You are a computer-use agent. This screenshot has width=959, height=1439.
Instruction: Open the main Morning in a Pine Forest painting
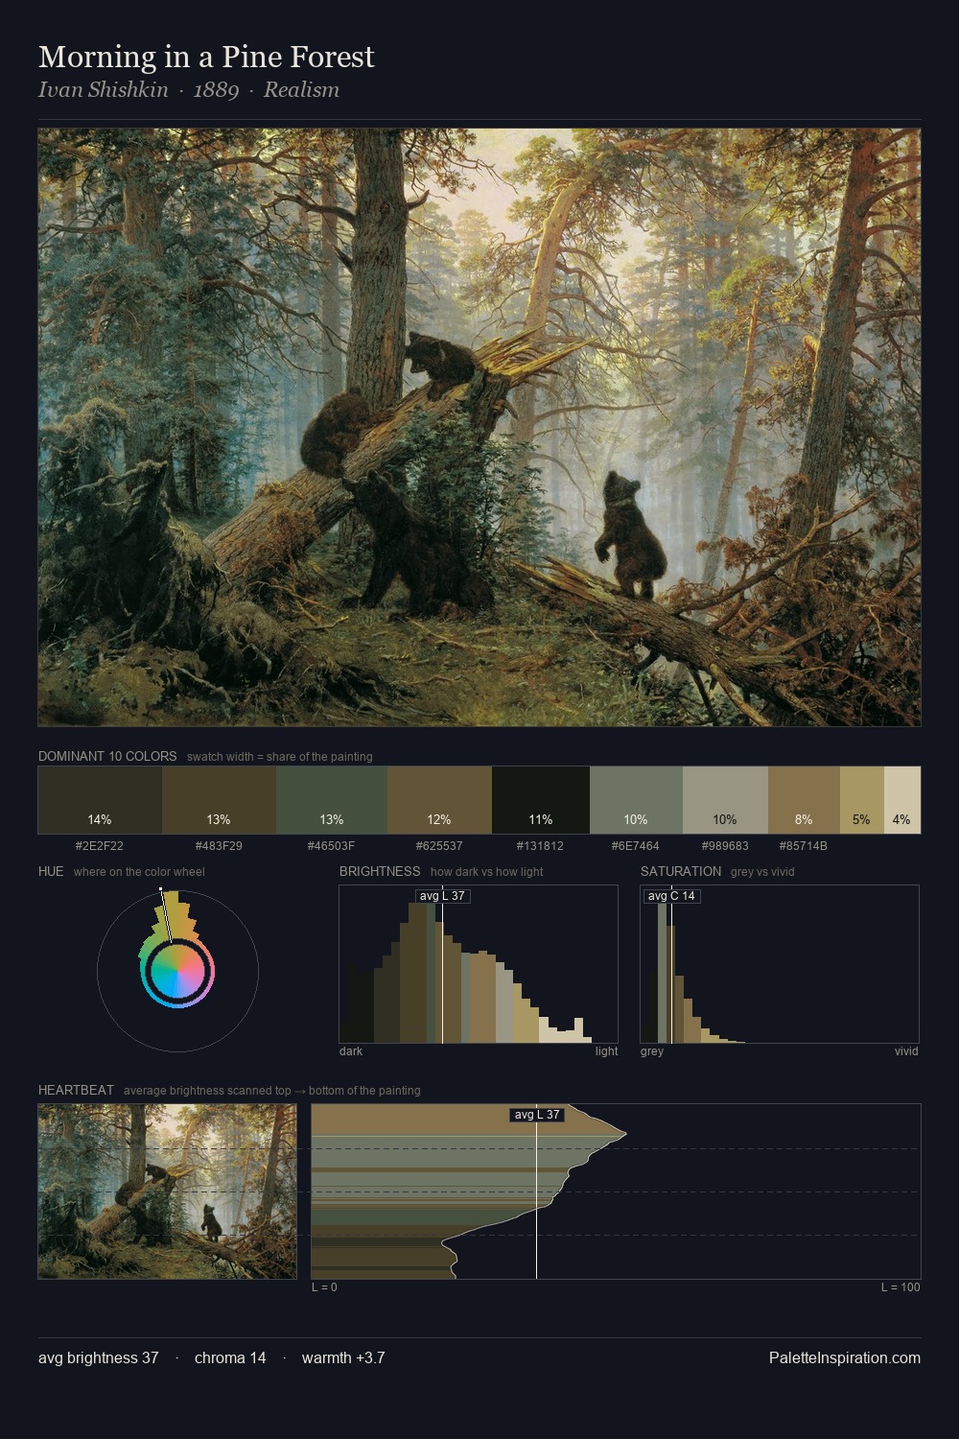(x=479, y=428)
